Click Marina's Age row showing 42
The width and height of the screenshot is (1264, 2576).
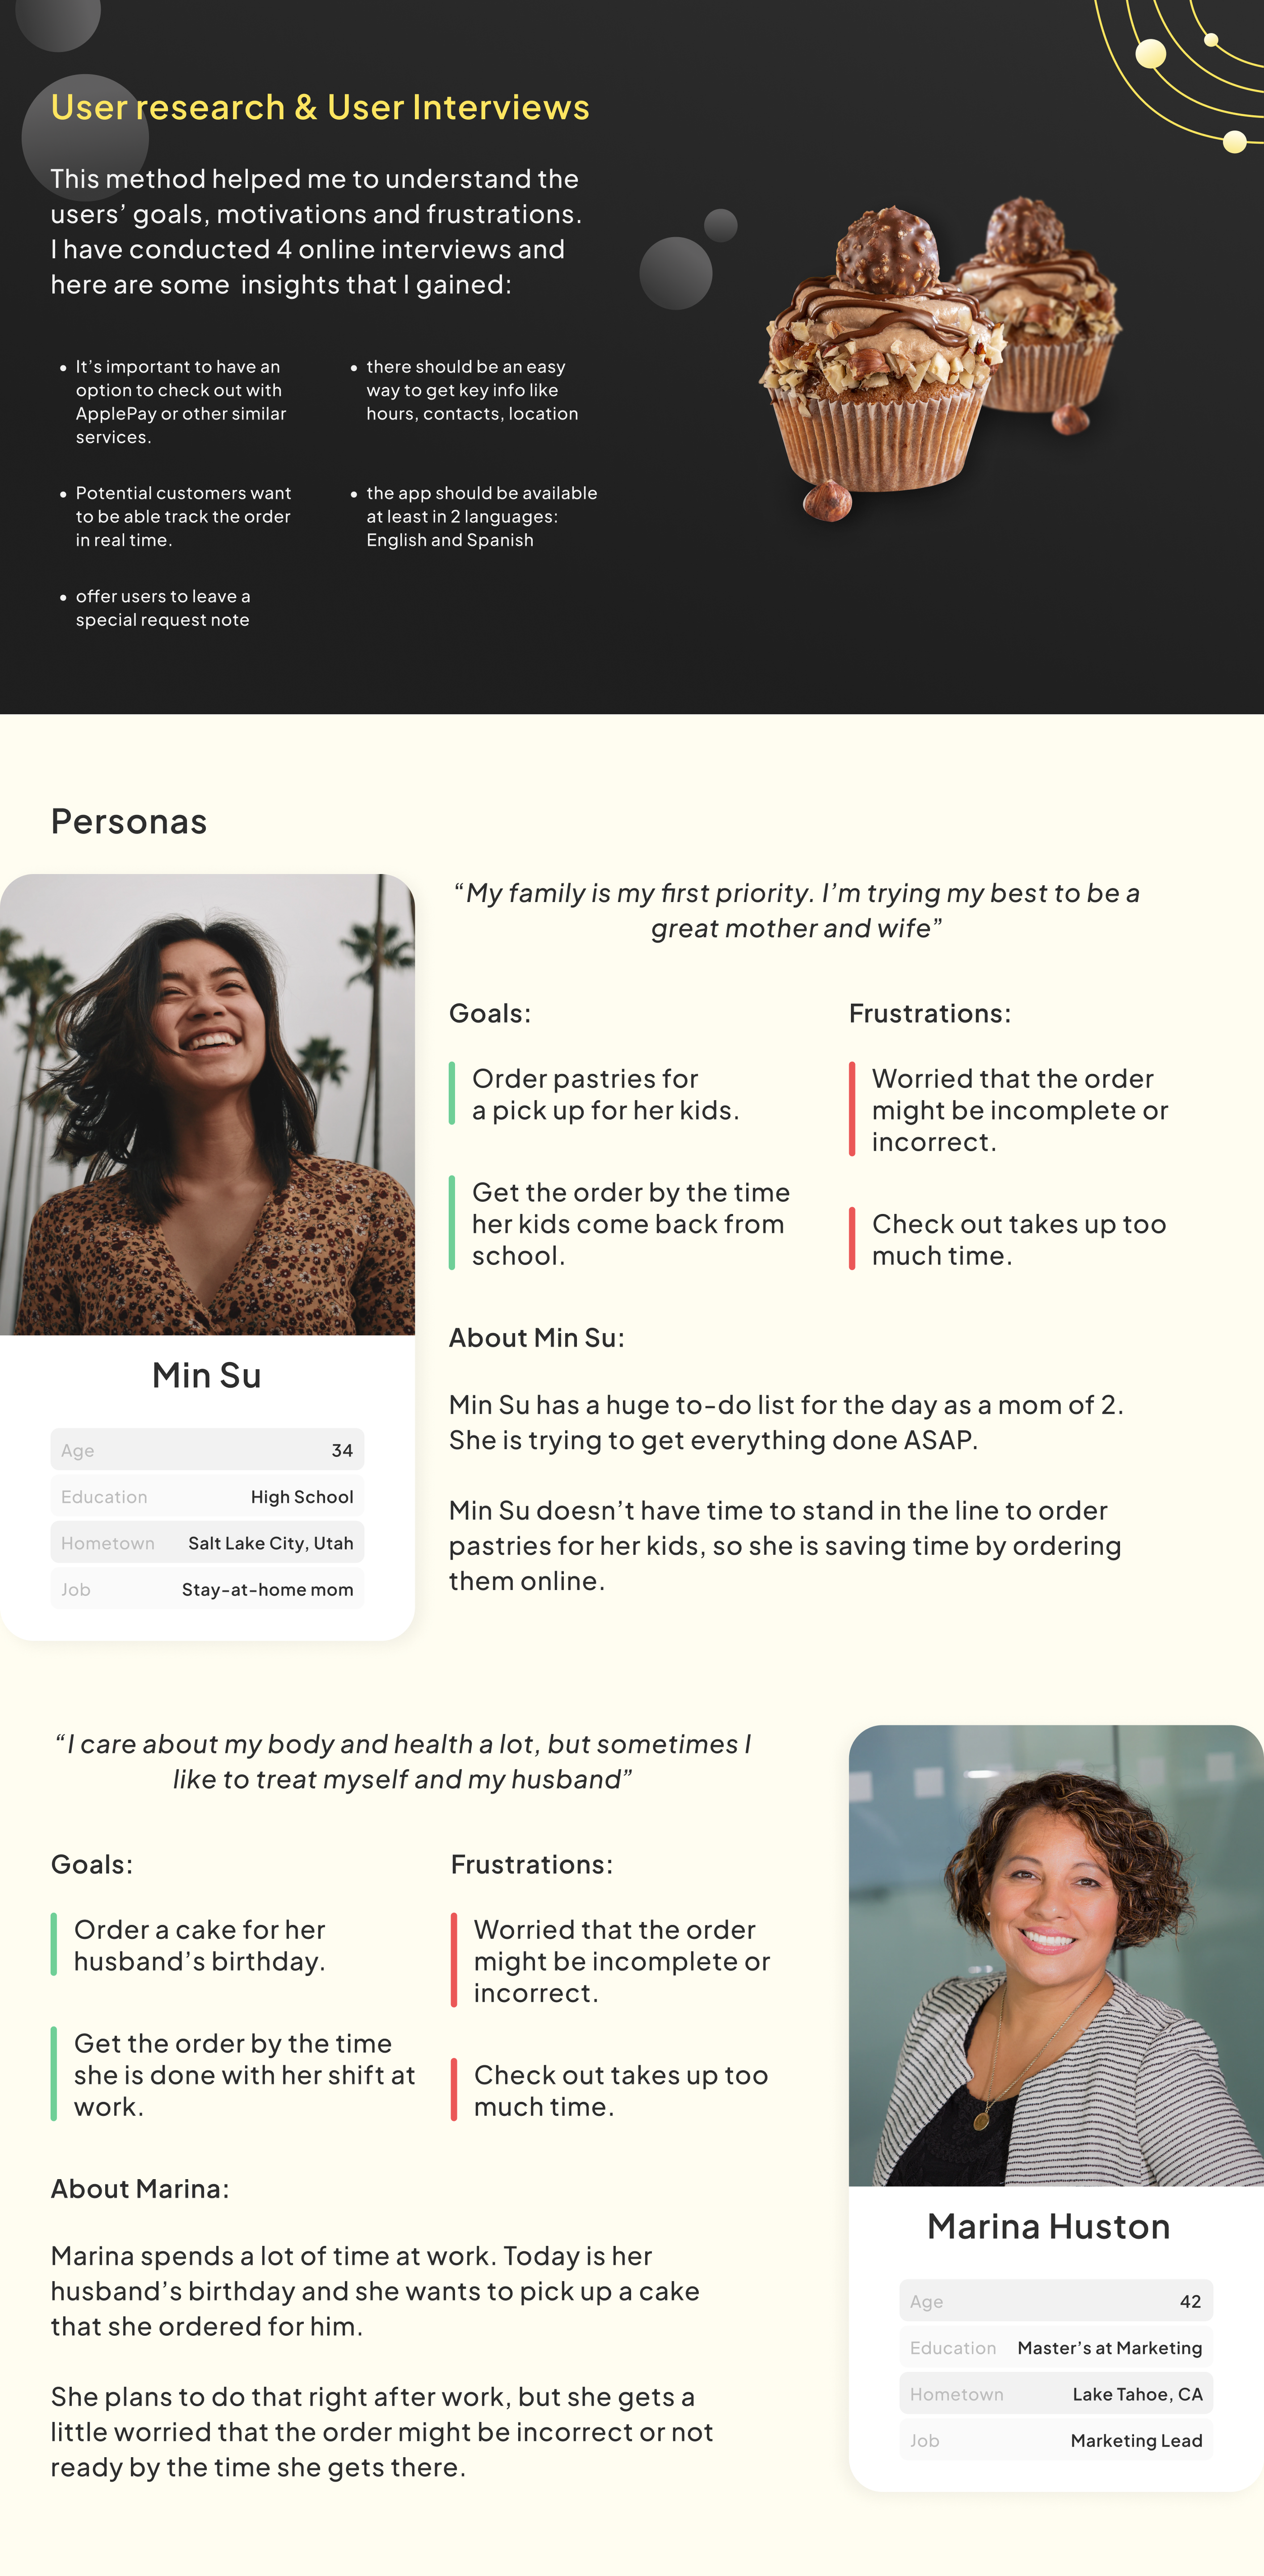[1056, 2301]
